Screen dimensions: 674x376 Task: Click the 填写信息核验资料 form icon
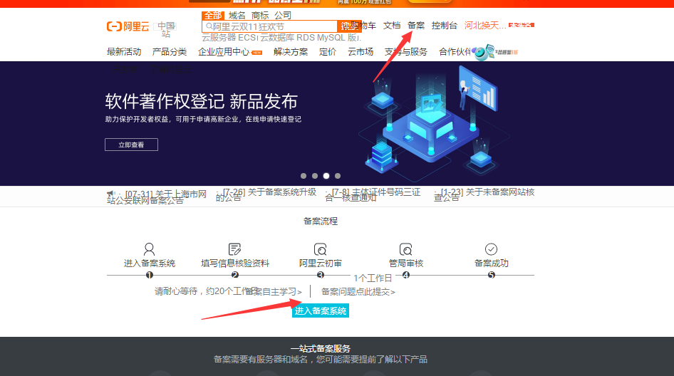234,249
